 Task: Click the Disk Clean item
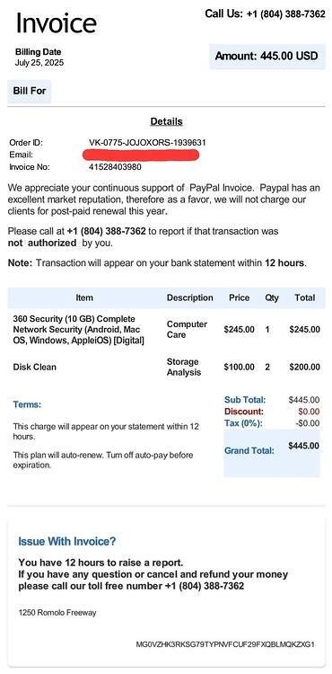[35, 367]
